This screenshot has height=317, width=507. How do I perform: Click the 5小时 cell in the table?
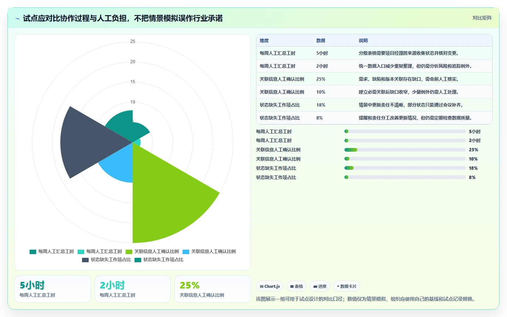[x=322, y=53]
